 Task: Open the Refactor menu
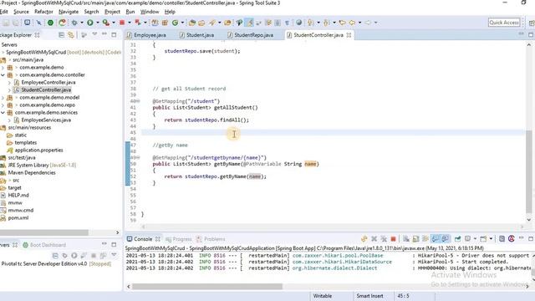coord(43,12)
